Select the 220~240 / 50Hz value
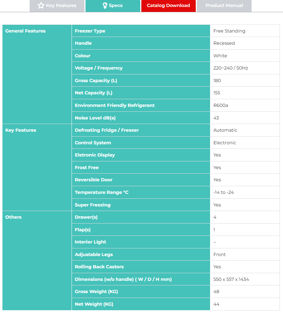Image resolution: width=283 pixels, height=313 pixels. click(x=231, y=68)
